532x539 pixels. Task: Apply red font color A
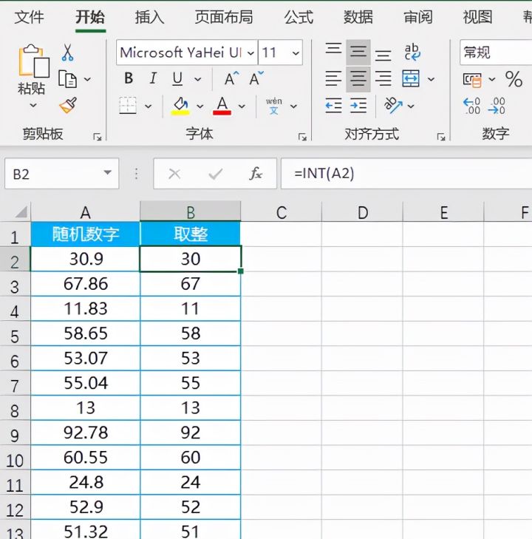pyautogui.click(x=222, y=106)
